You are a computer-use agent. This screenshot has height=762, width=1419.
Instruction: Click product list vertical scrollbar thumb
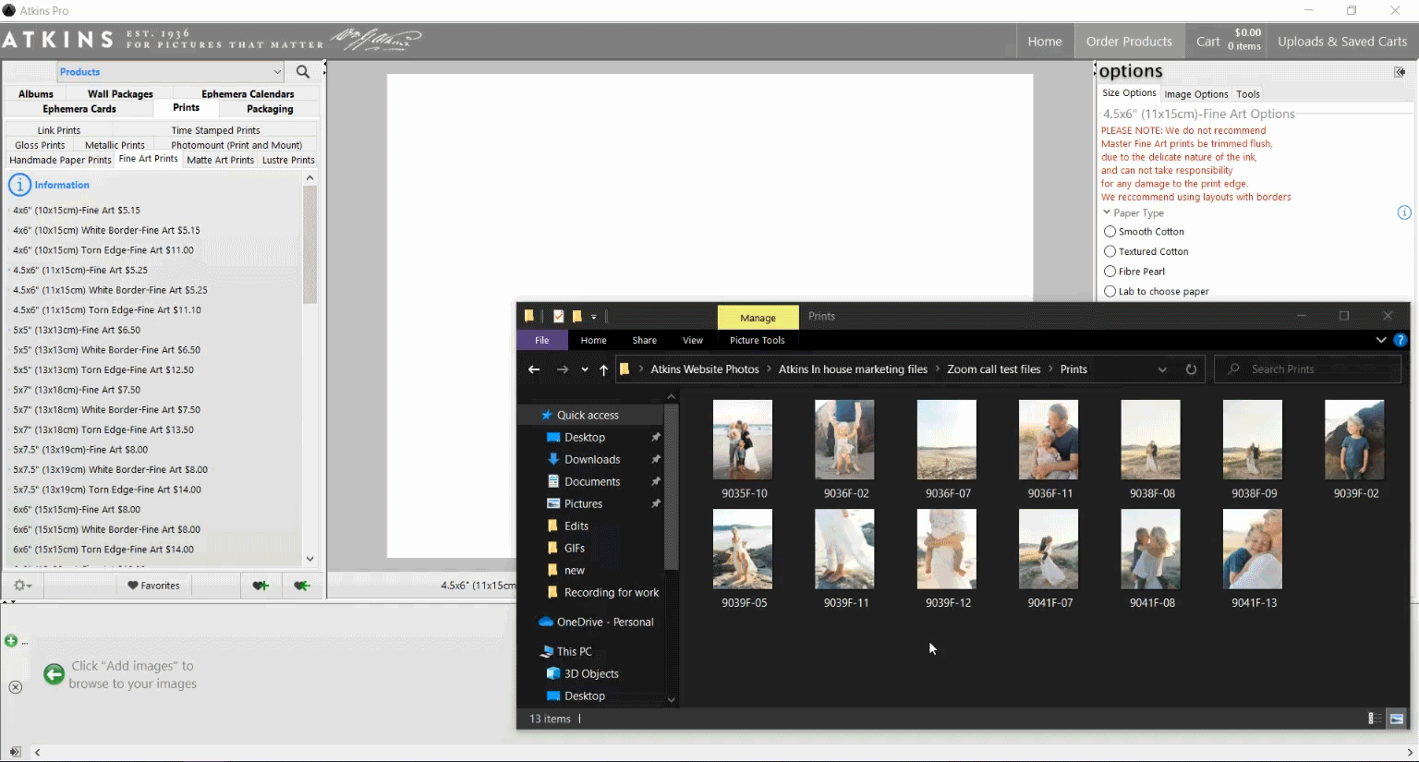coord(309,245)
